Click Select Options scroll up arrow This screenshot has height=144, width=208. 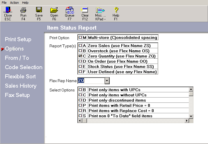pyautogui.click(x=191, y=89)
